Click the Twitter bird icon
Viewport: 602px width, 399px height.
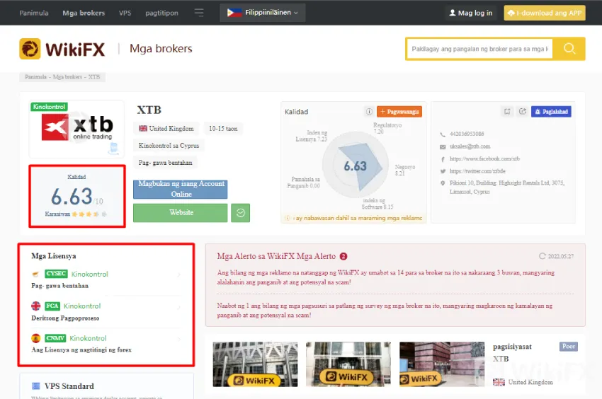point(443,171)
